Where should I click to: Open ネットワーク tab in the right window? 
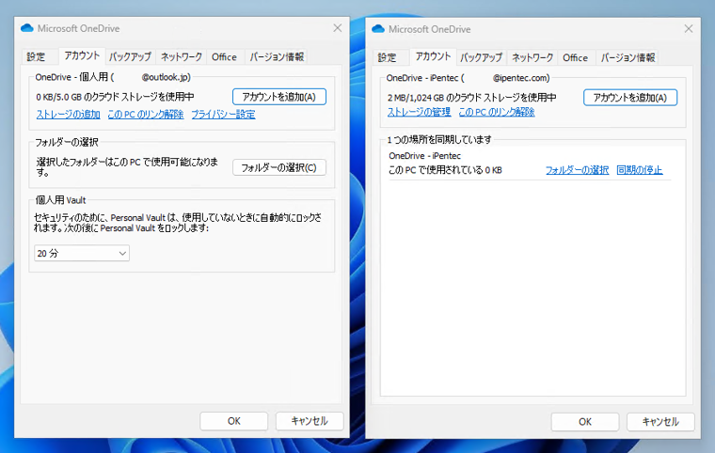[532, 58]
